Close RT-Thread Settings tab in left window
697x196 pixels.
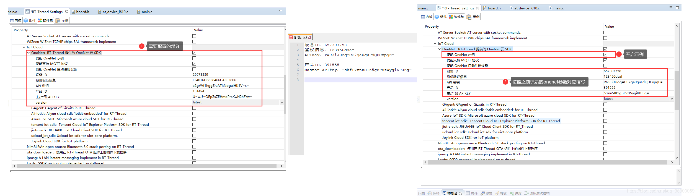click(66, 12)
